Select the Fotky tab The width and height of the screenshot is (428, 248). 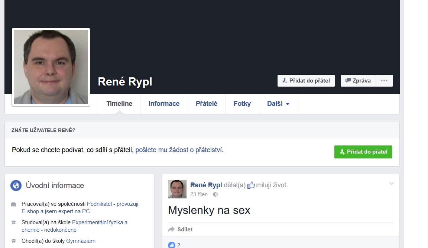tap(242, 104)
